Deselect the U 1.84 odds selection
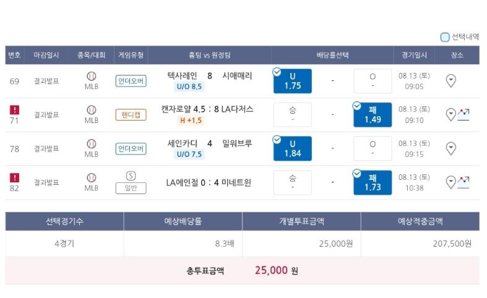 293,148
